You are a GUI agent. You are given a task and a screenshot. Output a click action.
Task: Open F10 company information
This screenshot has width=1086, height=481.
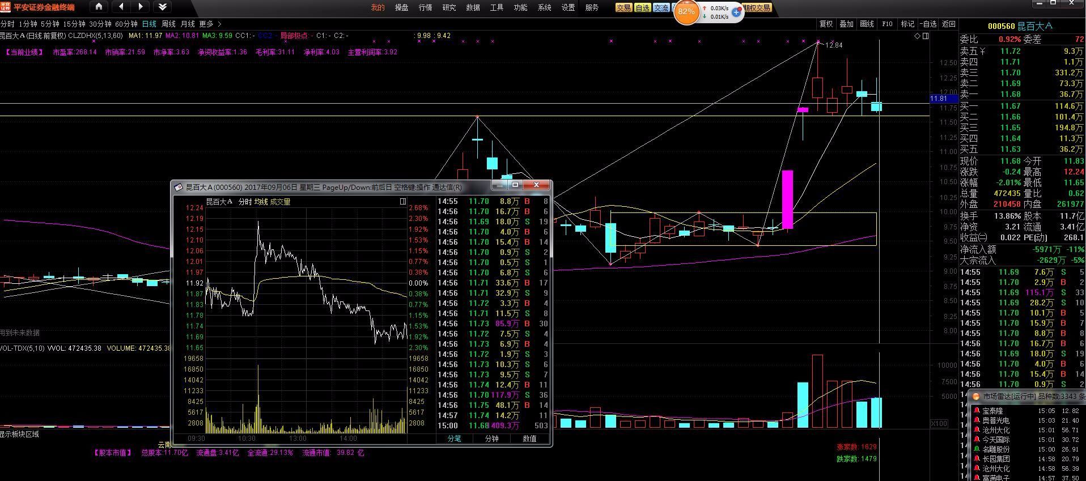[887, 24]
